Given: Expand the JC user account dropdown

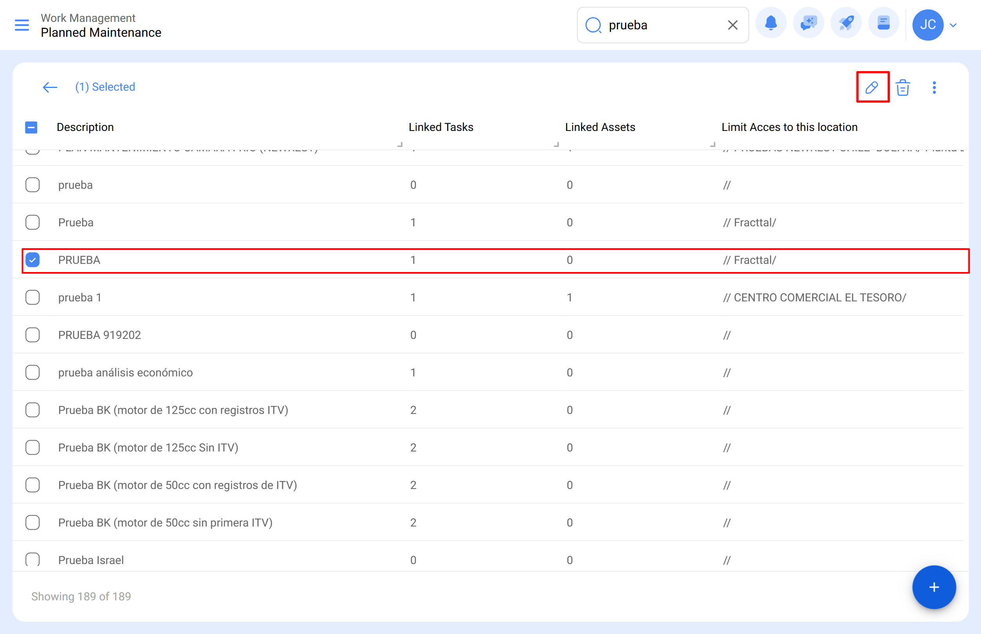Looking at the screenshot, I should [x=952, y=25].
